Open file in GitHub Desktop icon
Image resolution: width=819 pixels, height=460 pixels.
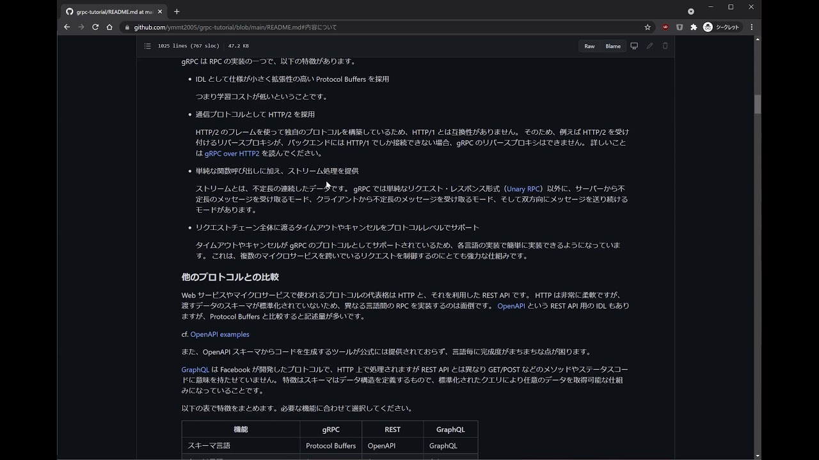coord(634,46)
